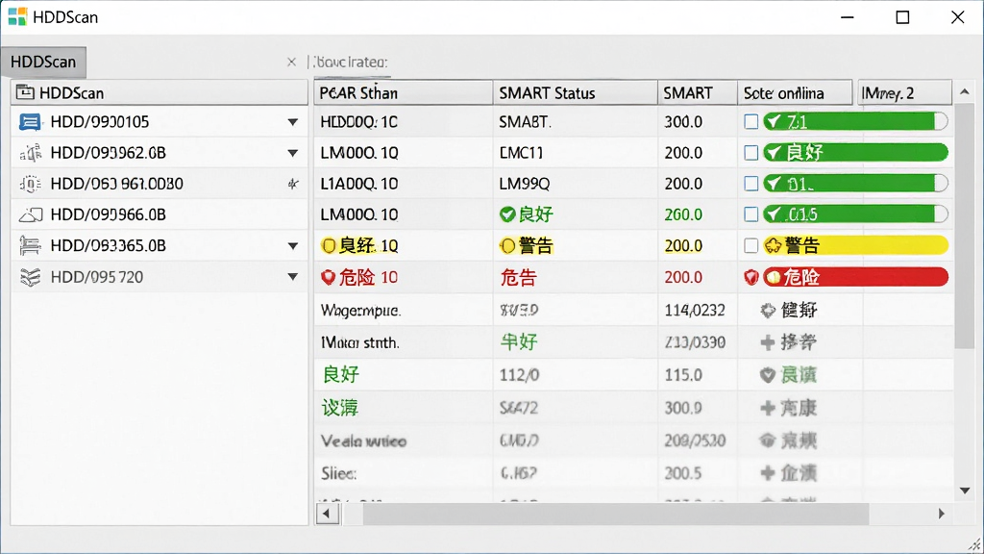Sort by PCAR Sthan column header
The image size is (984, 554).
point(403,93)
